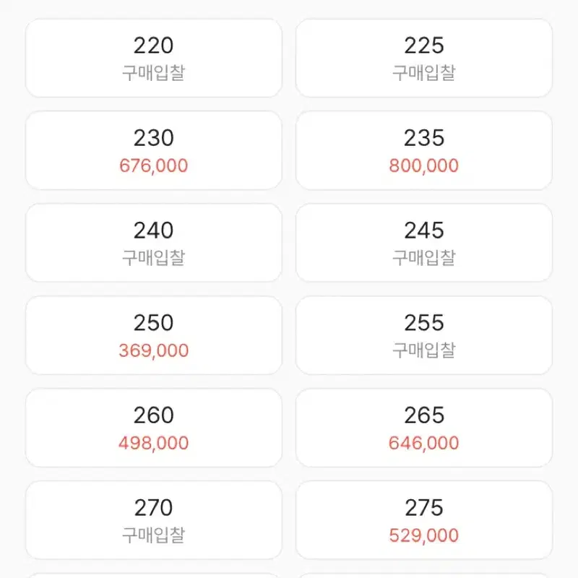Tap the 646,000 price text

[424, 443]
